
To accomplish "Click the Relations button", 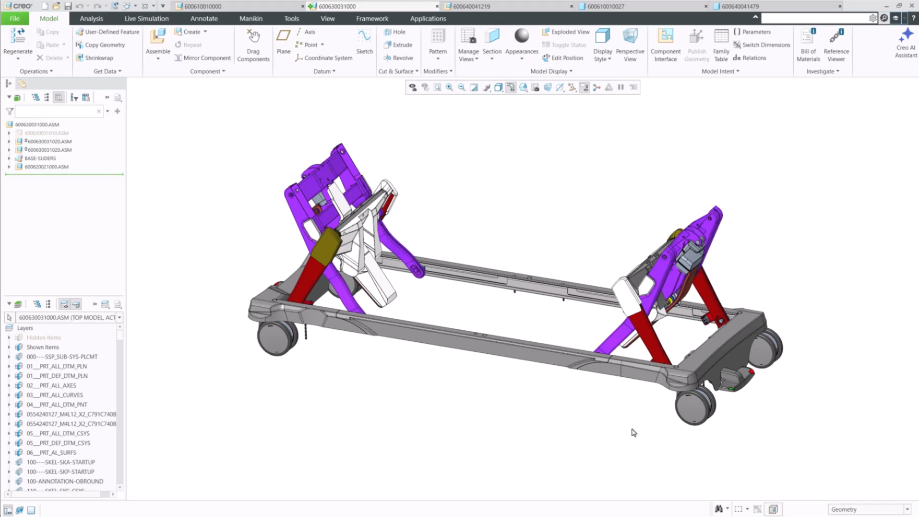I will pyautogui.click(x=750, y=58).
